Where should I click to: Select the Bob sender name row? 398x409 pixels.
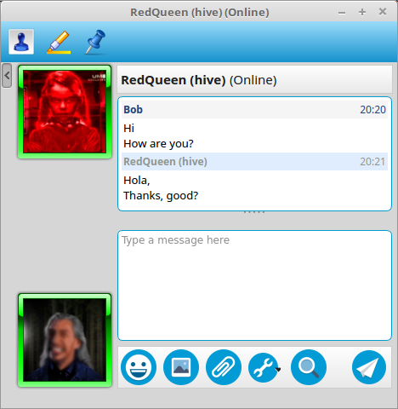click(254, 109)
